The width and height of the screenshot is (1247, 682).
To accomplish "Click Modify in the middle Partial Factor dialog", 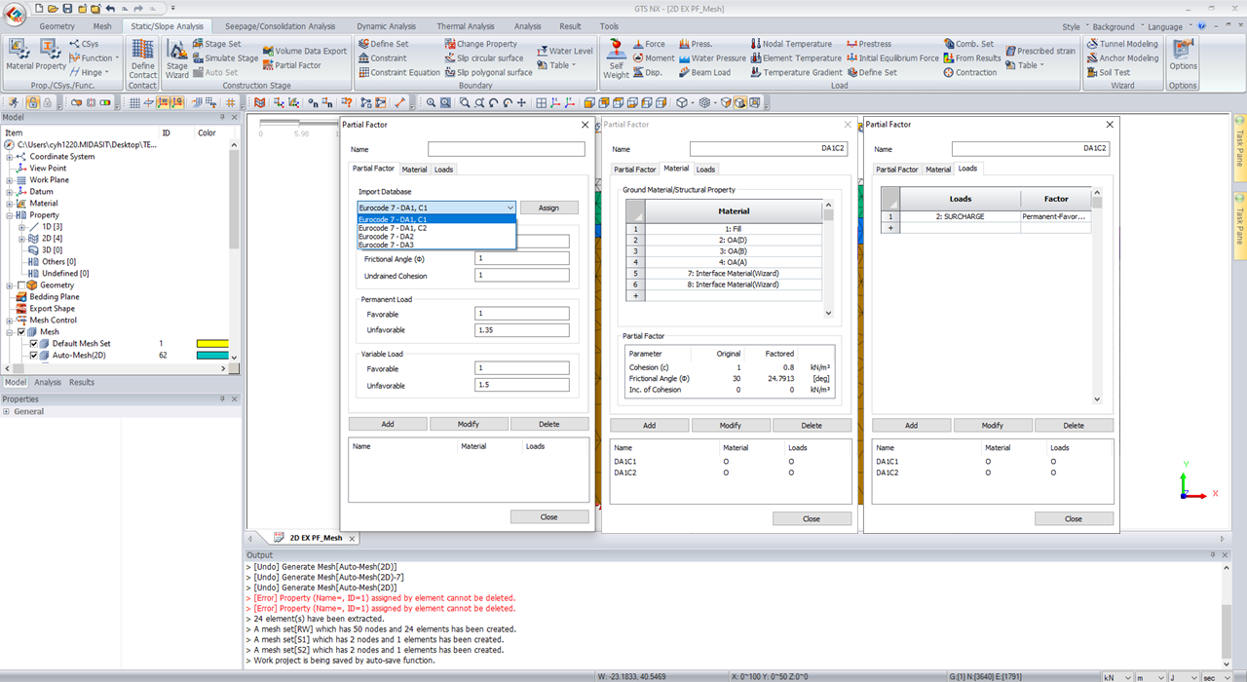I will [731, 424].
